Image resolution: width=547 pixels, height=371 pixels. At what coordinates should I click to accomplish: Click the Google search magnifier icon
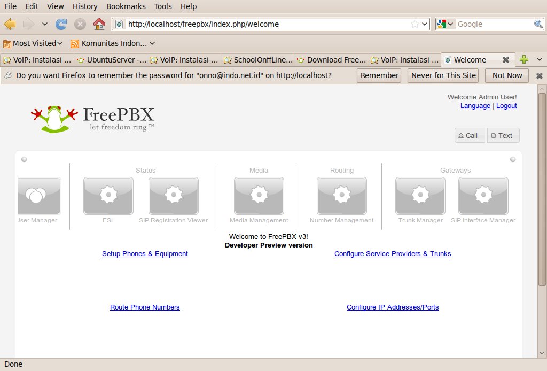[538, 24]
